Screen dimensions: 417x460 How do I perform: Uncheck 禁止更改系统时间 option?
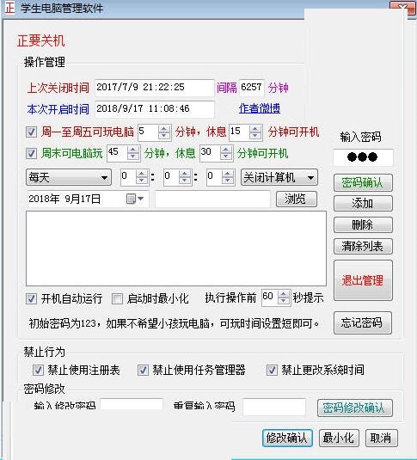(272, 371)
